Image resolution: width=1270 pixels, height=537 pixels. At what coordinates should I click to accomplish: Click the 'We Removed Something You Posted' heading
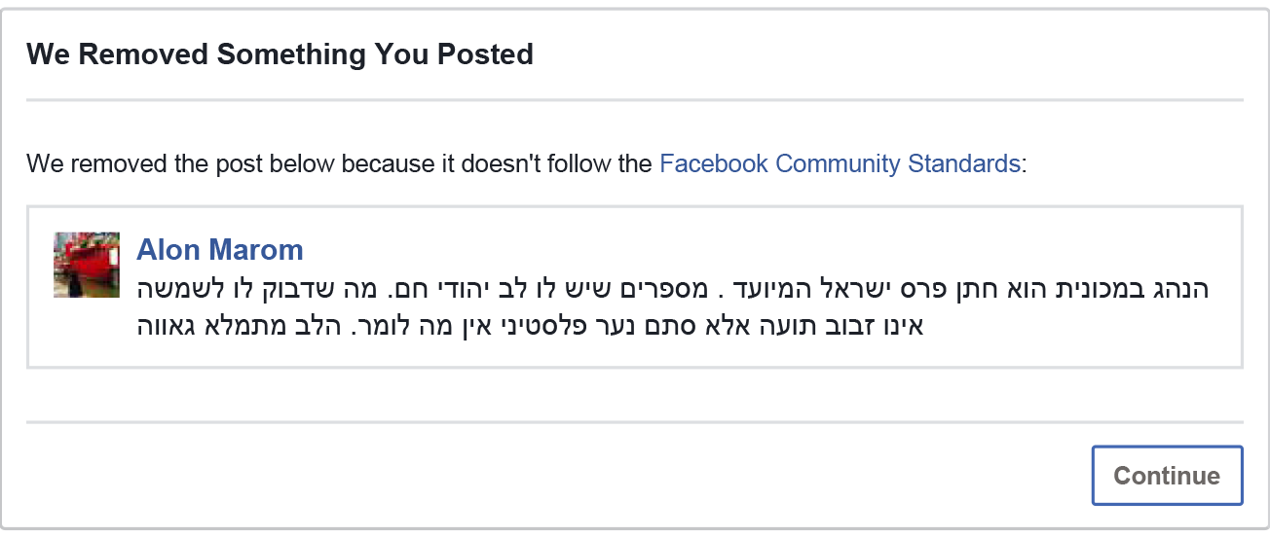click(x=280, y=54)
